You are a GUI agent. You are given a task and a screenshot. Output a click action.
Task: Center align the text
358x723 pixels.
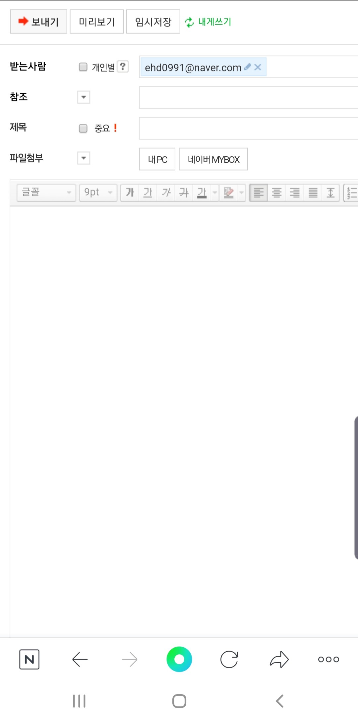[x=277, y=193]
